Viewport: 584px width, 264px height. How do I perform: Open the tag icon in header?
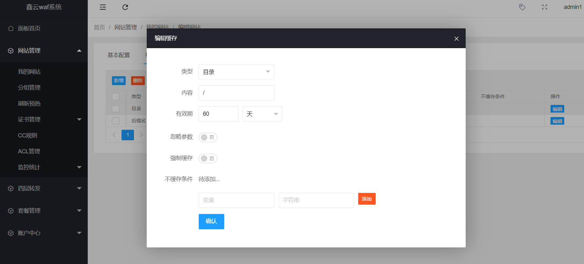[x=522, y=7]
